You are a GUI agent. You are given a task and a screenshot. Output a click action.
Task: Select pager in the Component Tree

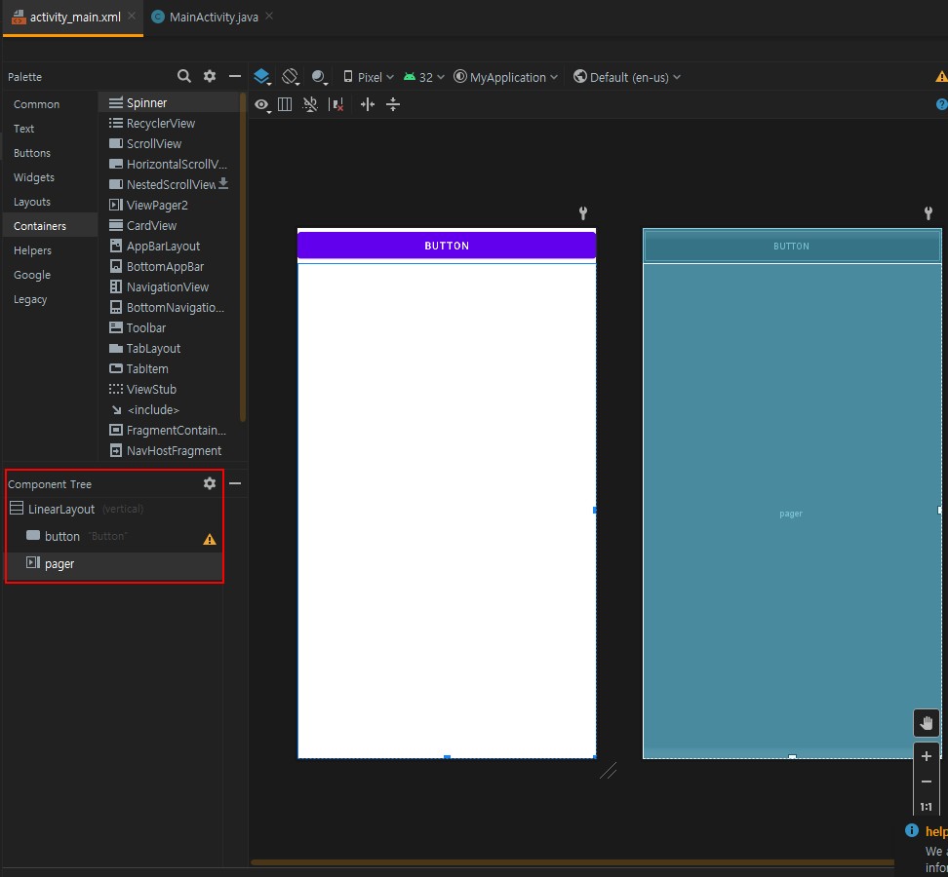[x=59, y=564]
